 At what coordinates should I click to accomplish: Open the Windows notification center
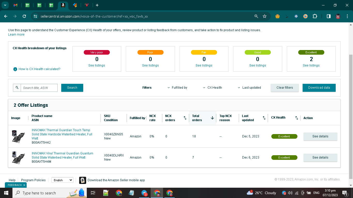click(x=345, y=193)
